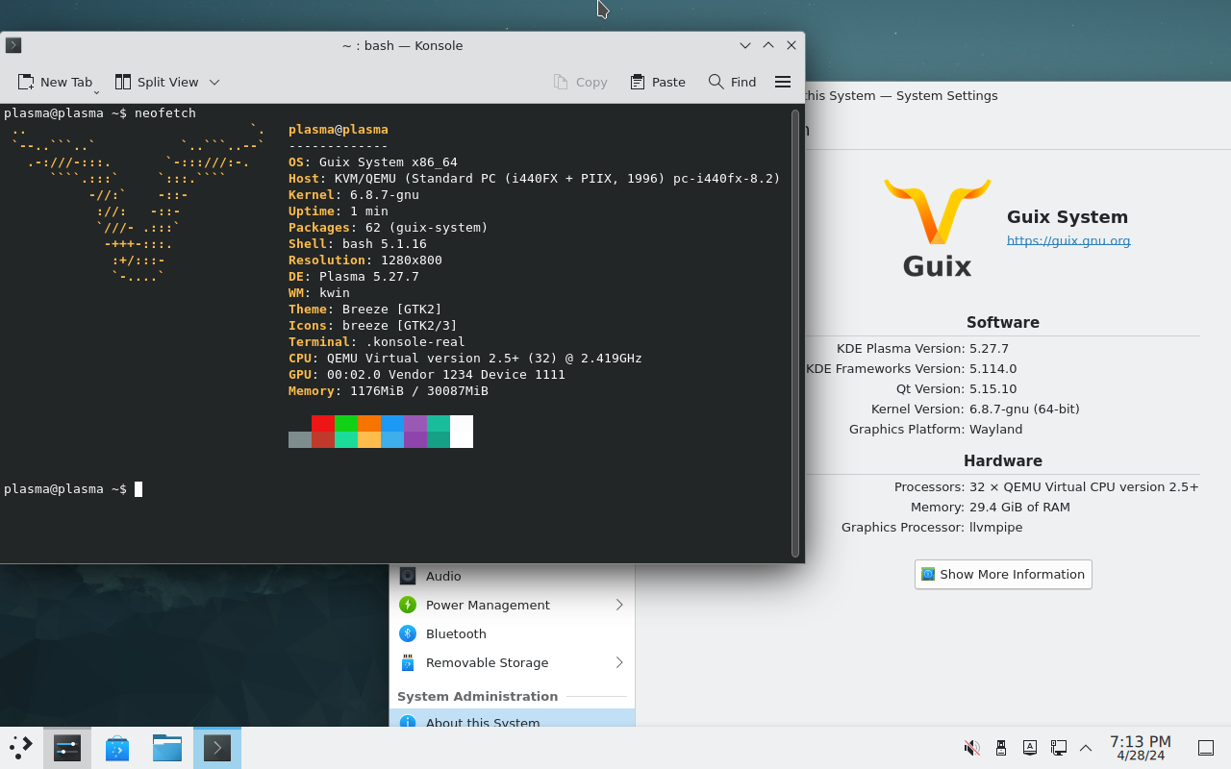This screenshot has width=1231, height=769.
Task: Click at the terminal prompt cursor
Action: [138, 489]
